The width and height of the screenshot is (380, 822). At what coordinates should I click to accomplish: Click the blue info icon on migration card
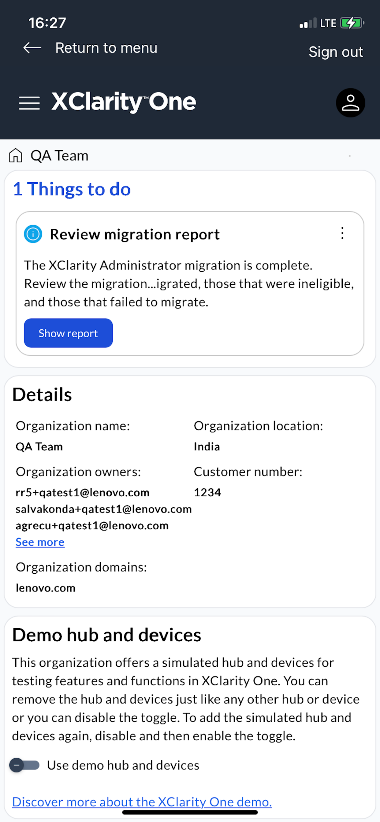click(x=33, y=234)
